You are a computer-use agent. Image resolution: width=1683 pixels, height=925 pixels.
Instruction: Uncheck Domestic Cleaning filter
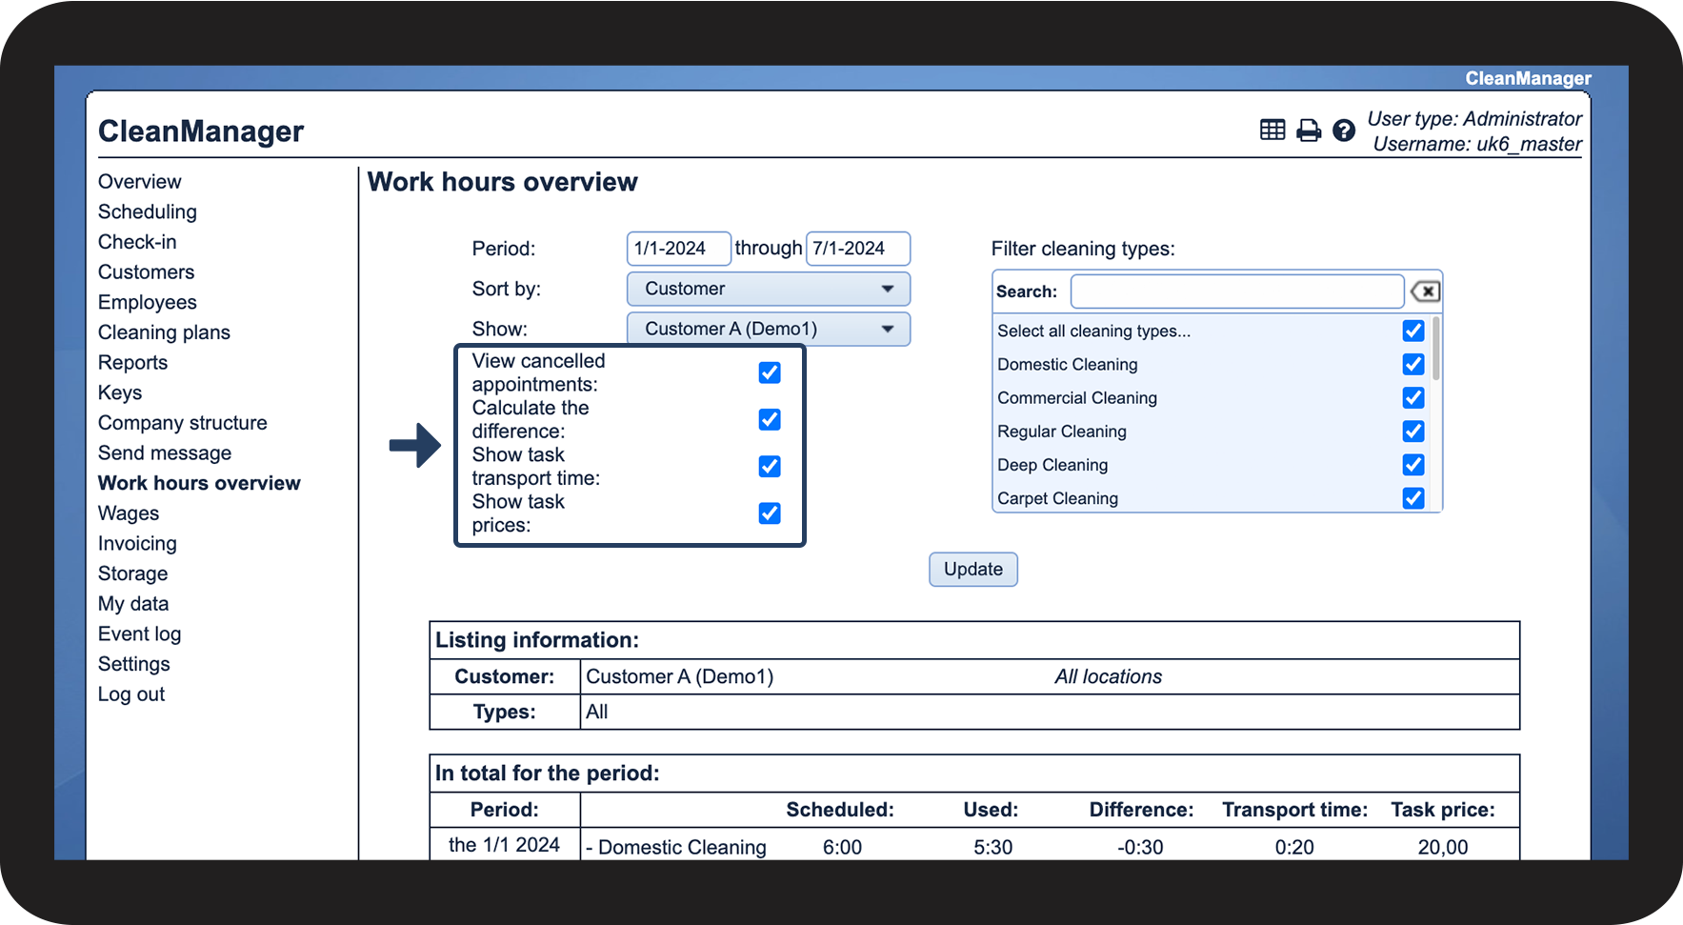tap(1413, 364)
